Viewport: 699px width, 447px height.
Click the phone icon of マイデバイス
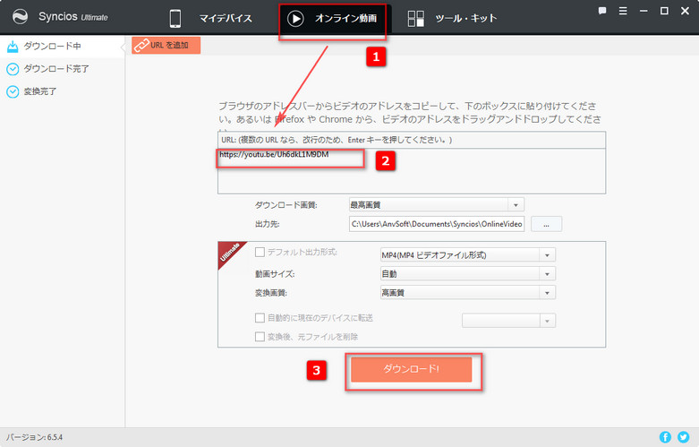(175, 18)
